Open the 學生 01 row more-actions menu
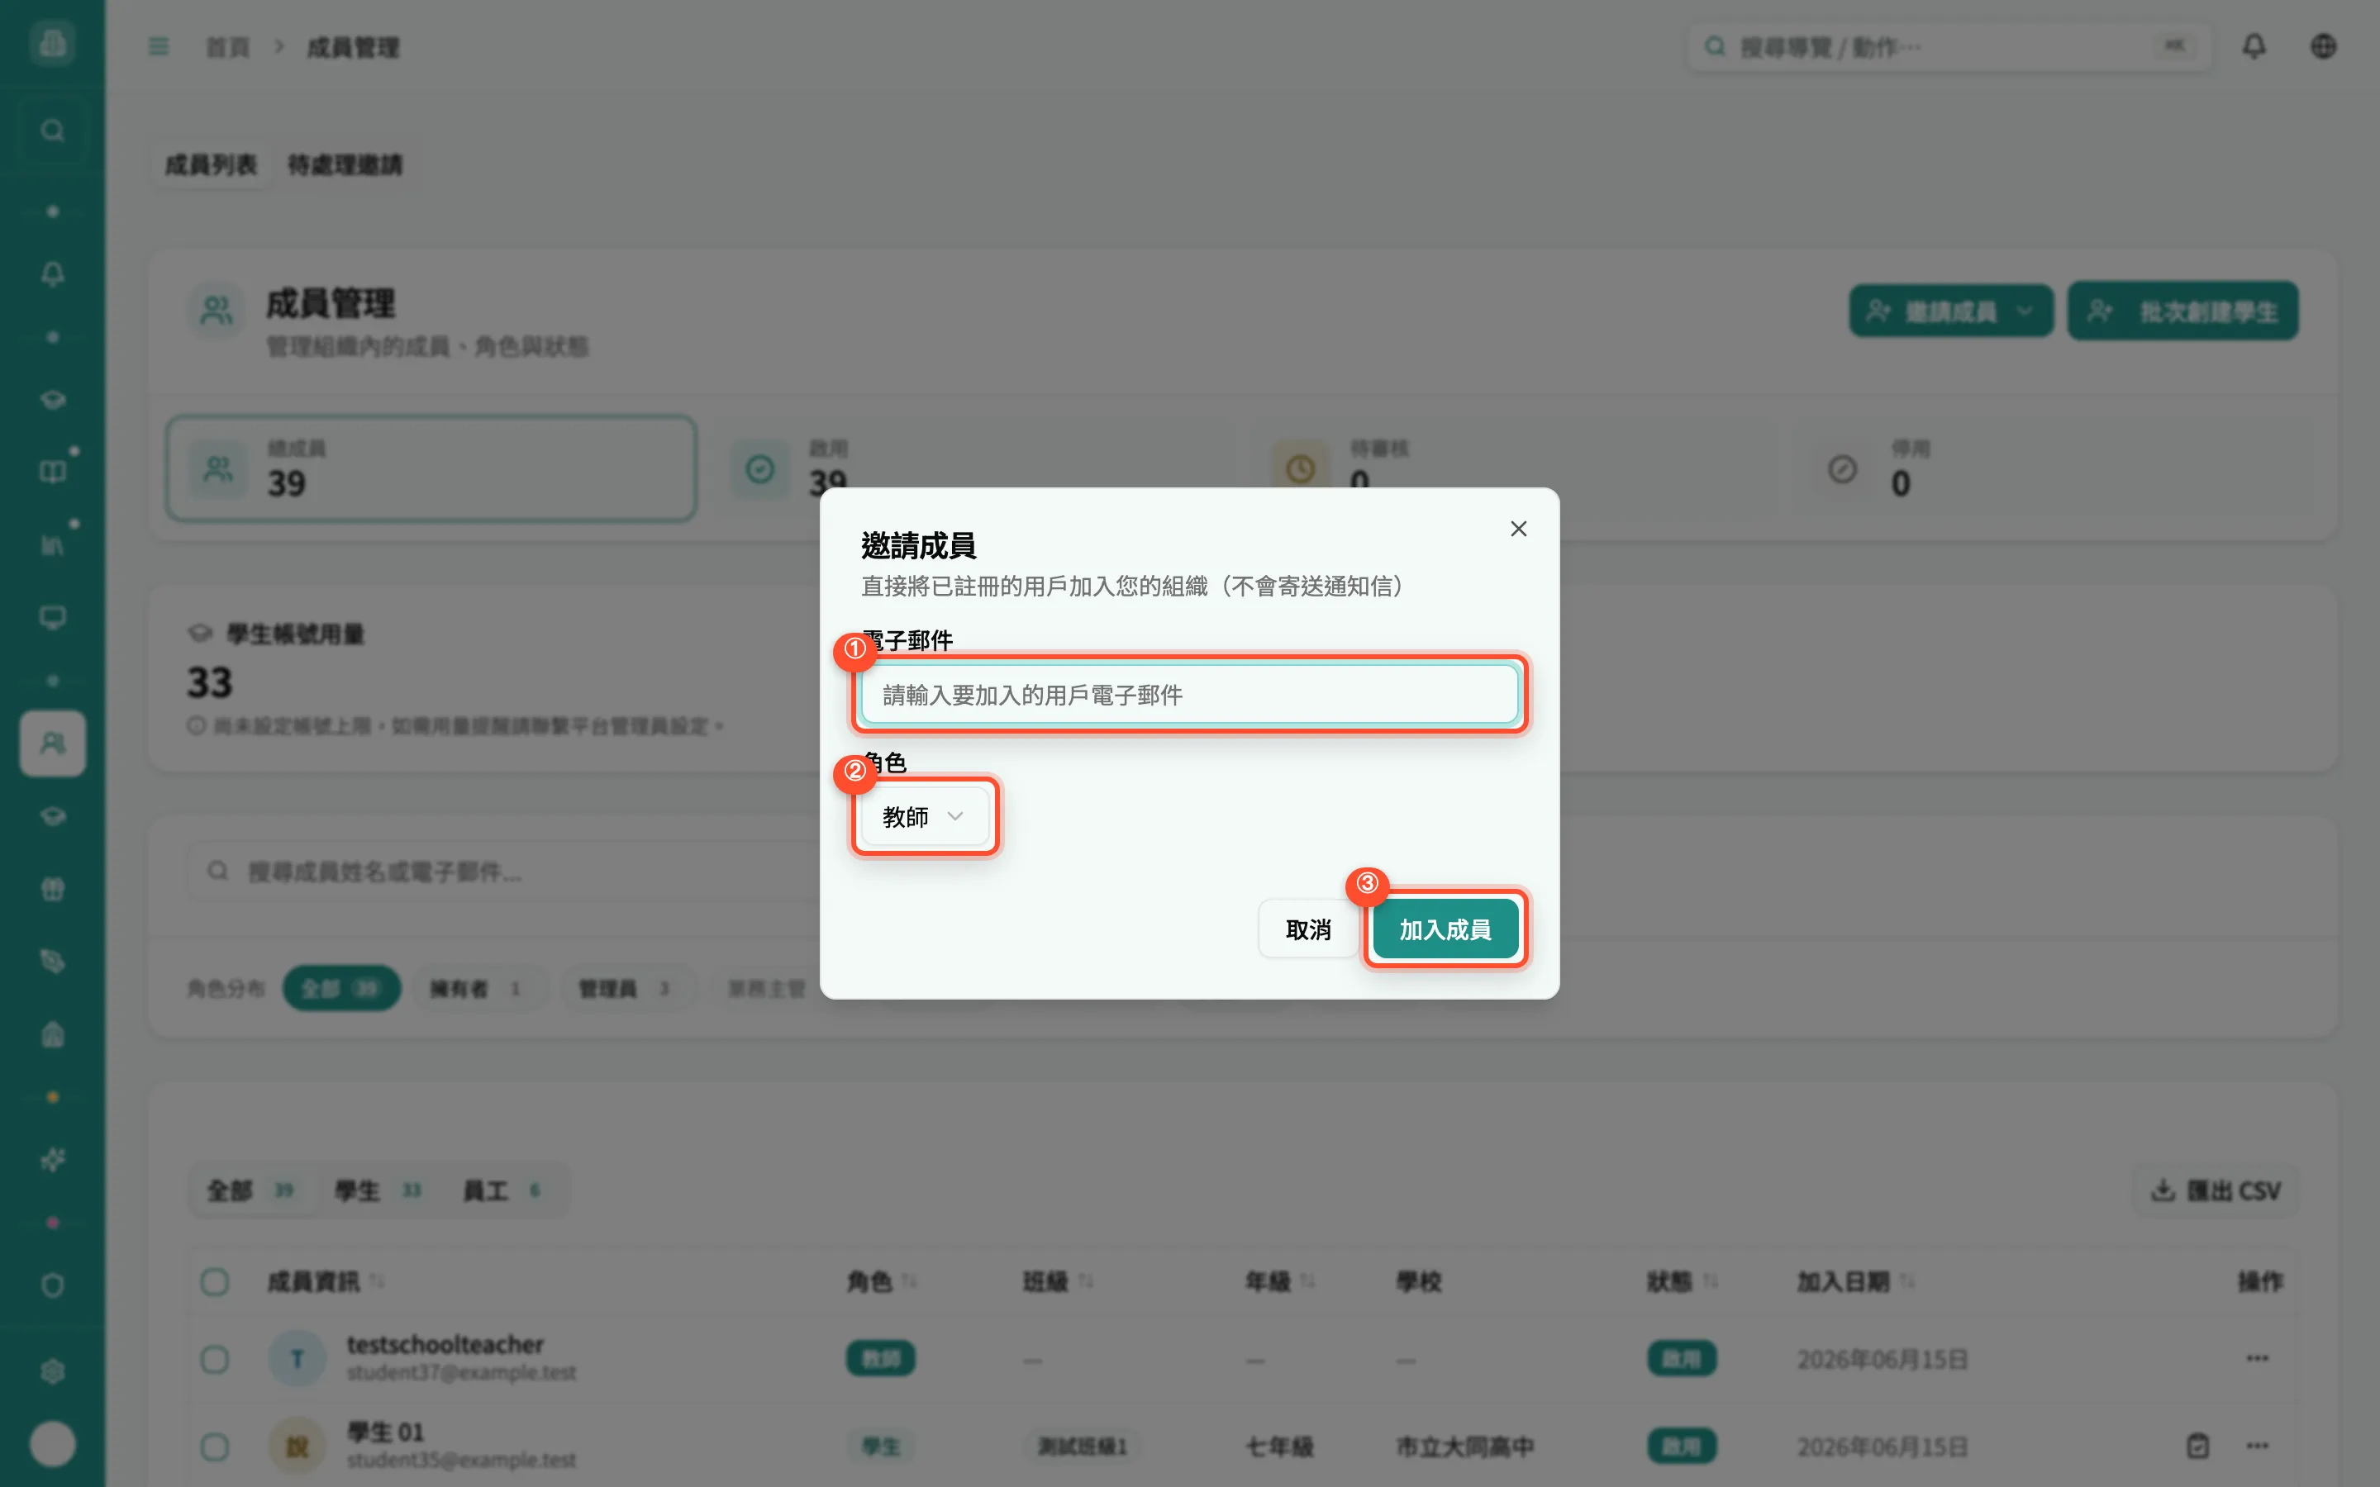 coord(2257,1446)
